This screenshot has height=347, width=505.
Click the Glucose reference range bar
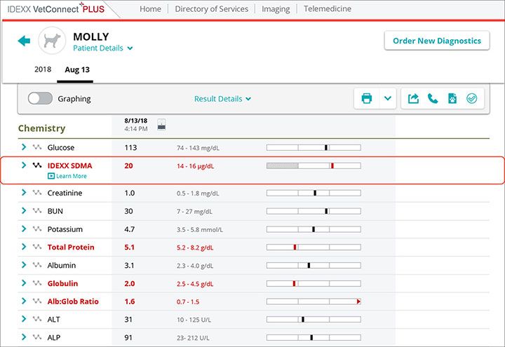(314, 147)
